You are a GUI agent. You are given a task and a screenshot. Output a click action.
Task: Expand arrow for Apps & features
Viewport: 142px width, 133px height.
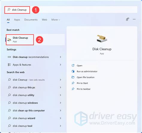click(61, 65)
